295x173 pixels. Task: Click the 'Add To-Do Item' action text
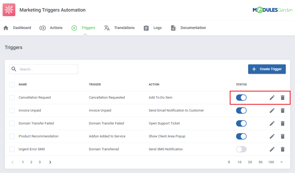pos(161,97)
